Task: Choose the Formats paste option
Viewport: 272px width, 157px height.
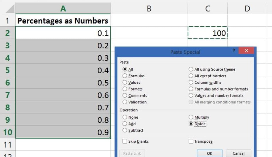Action: click(x=125, y=89)
